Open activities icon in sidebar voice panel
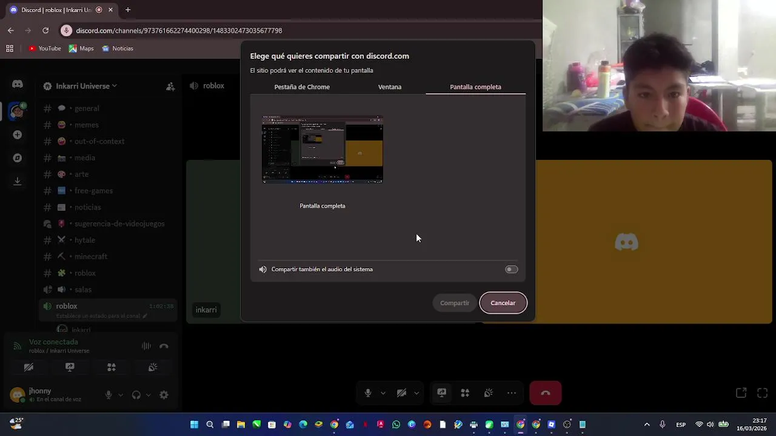The height and width of the screenshot is (436, 776). coord(112,367)
